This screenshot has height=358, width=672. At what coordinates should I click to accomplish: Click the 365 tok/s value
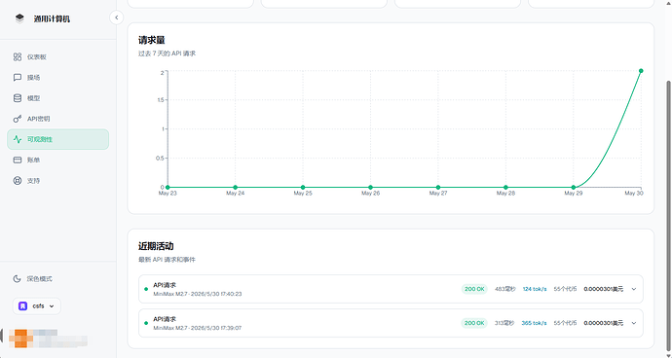point(534,323)
